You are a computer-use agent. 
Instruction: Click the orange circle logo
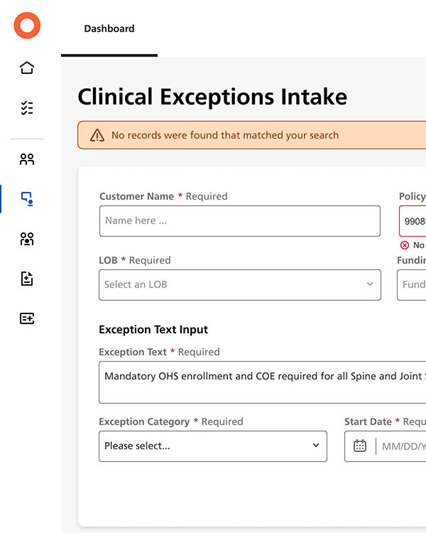click(x=27, y=26)
